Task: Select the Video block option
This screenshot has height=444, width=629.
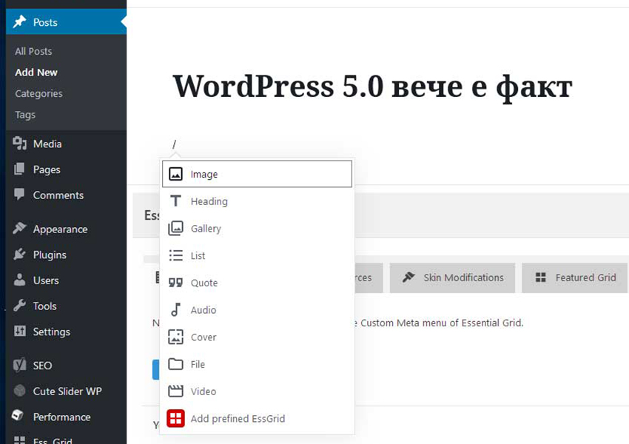Action: (x=257, y=391)
